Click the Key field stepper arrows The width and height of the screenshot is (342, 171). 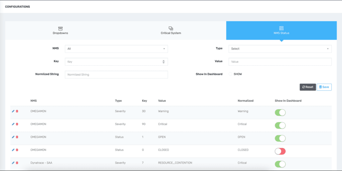point(164,62)
